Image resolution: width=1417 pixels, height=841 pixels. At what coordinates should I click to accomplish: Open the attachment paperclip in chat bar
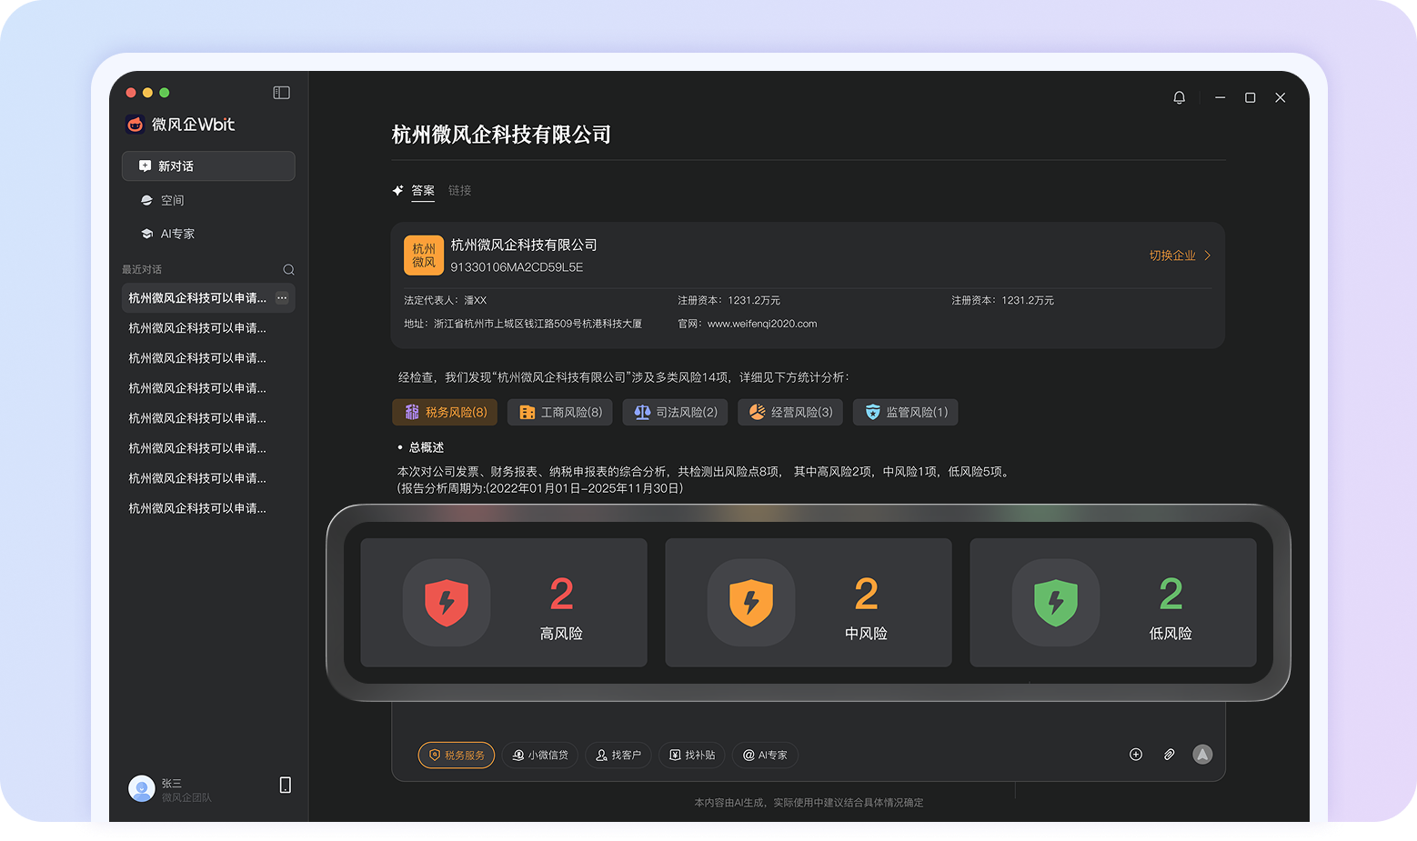tap(1170, 755)
